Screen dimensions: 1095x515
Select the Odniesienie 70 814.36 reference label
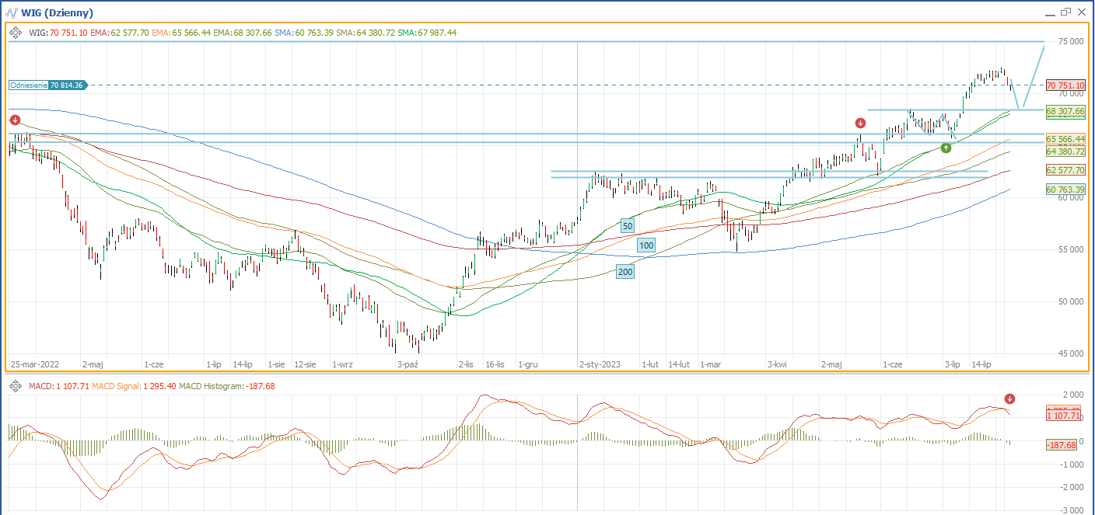coord(48,85)
